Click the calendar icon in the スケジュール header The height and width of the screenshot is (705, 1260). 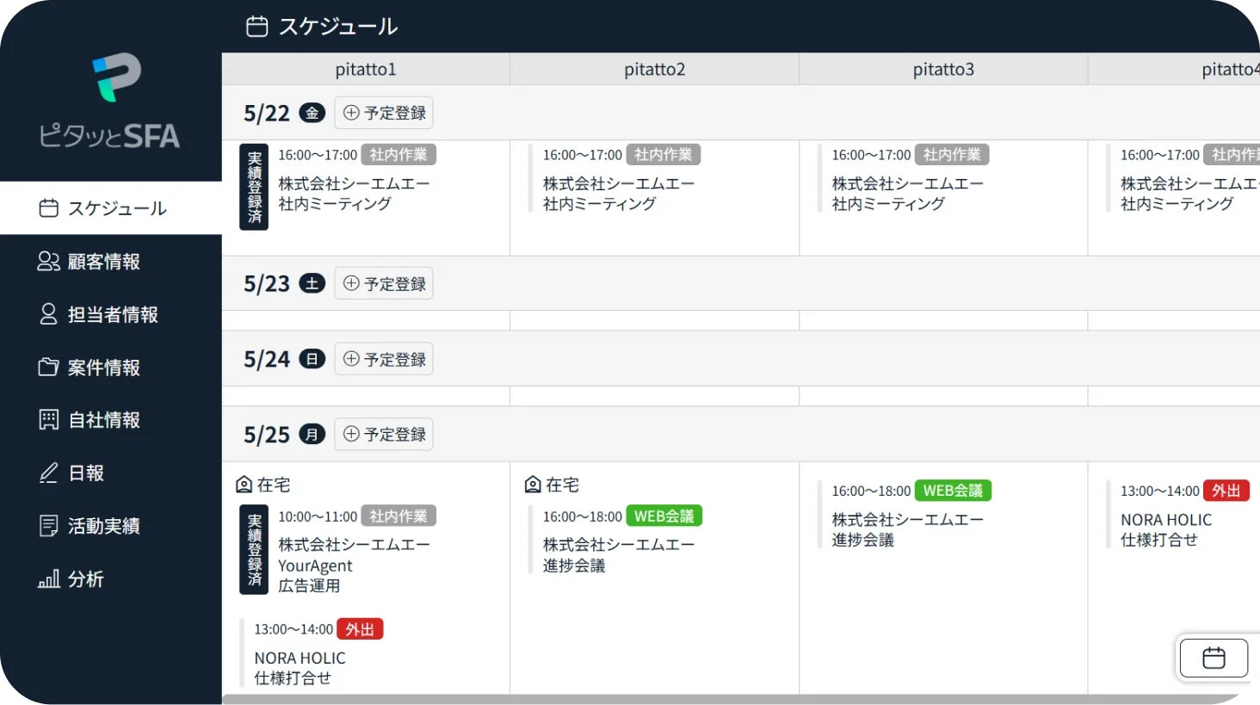[256, 27]
